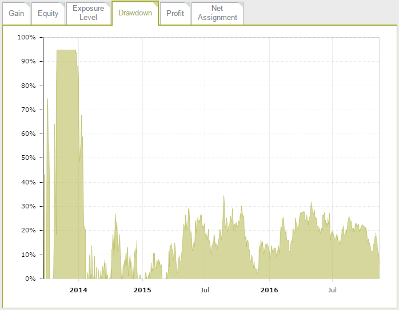The image size is (399, 310).
Task: Click the 90% y-axis label
Action: (28, 61)
